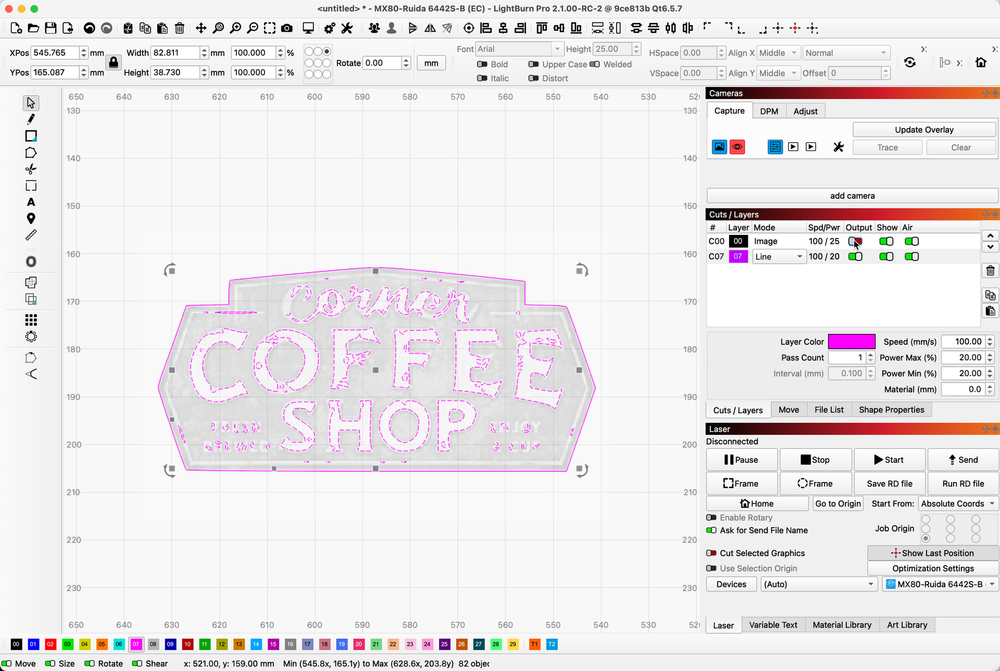Screen dimensions: 1000x671
Task: Click the delete layer trash icon
Action: coord(990,271)
